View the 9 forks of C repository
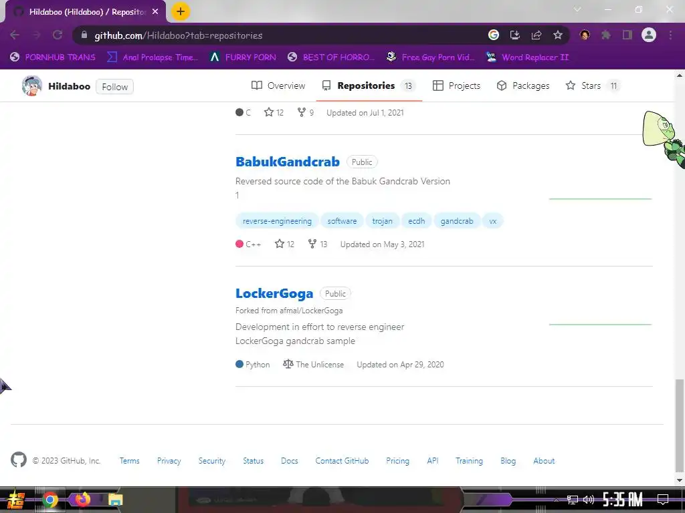Image resolution: width=685 pixels, height=513 pixels. click(x=306, y=112)
